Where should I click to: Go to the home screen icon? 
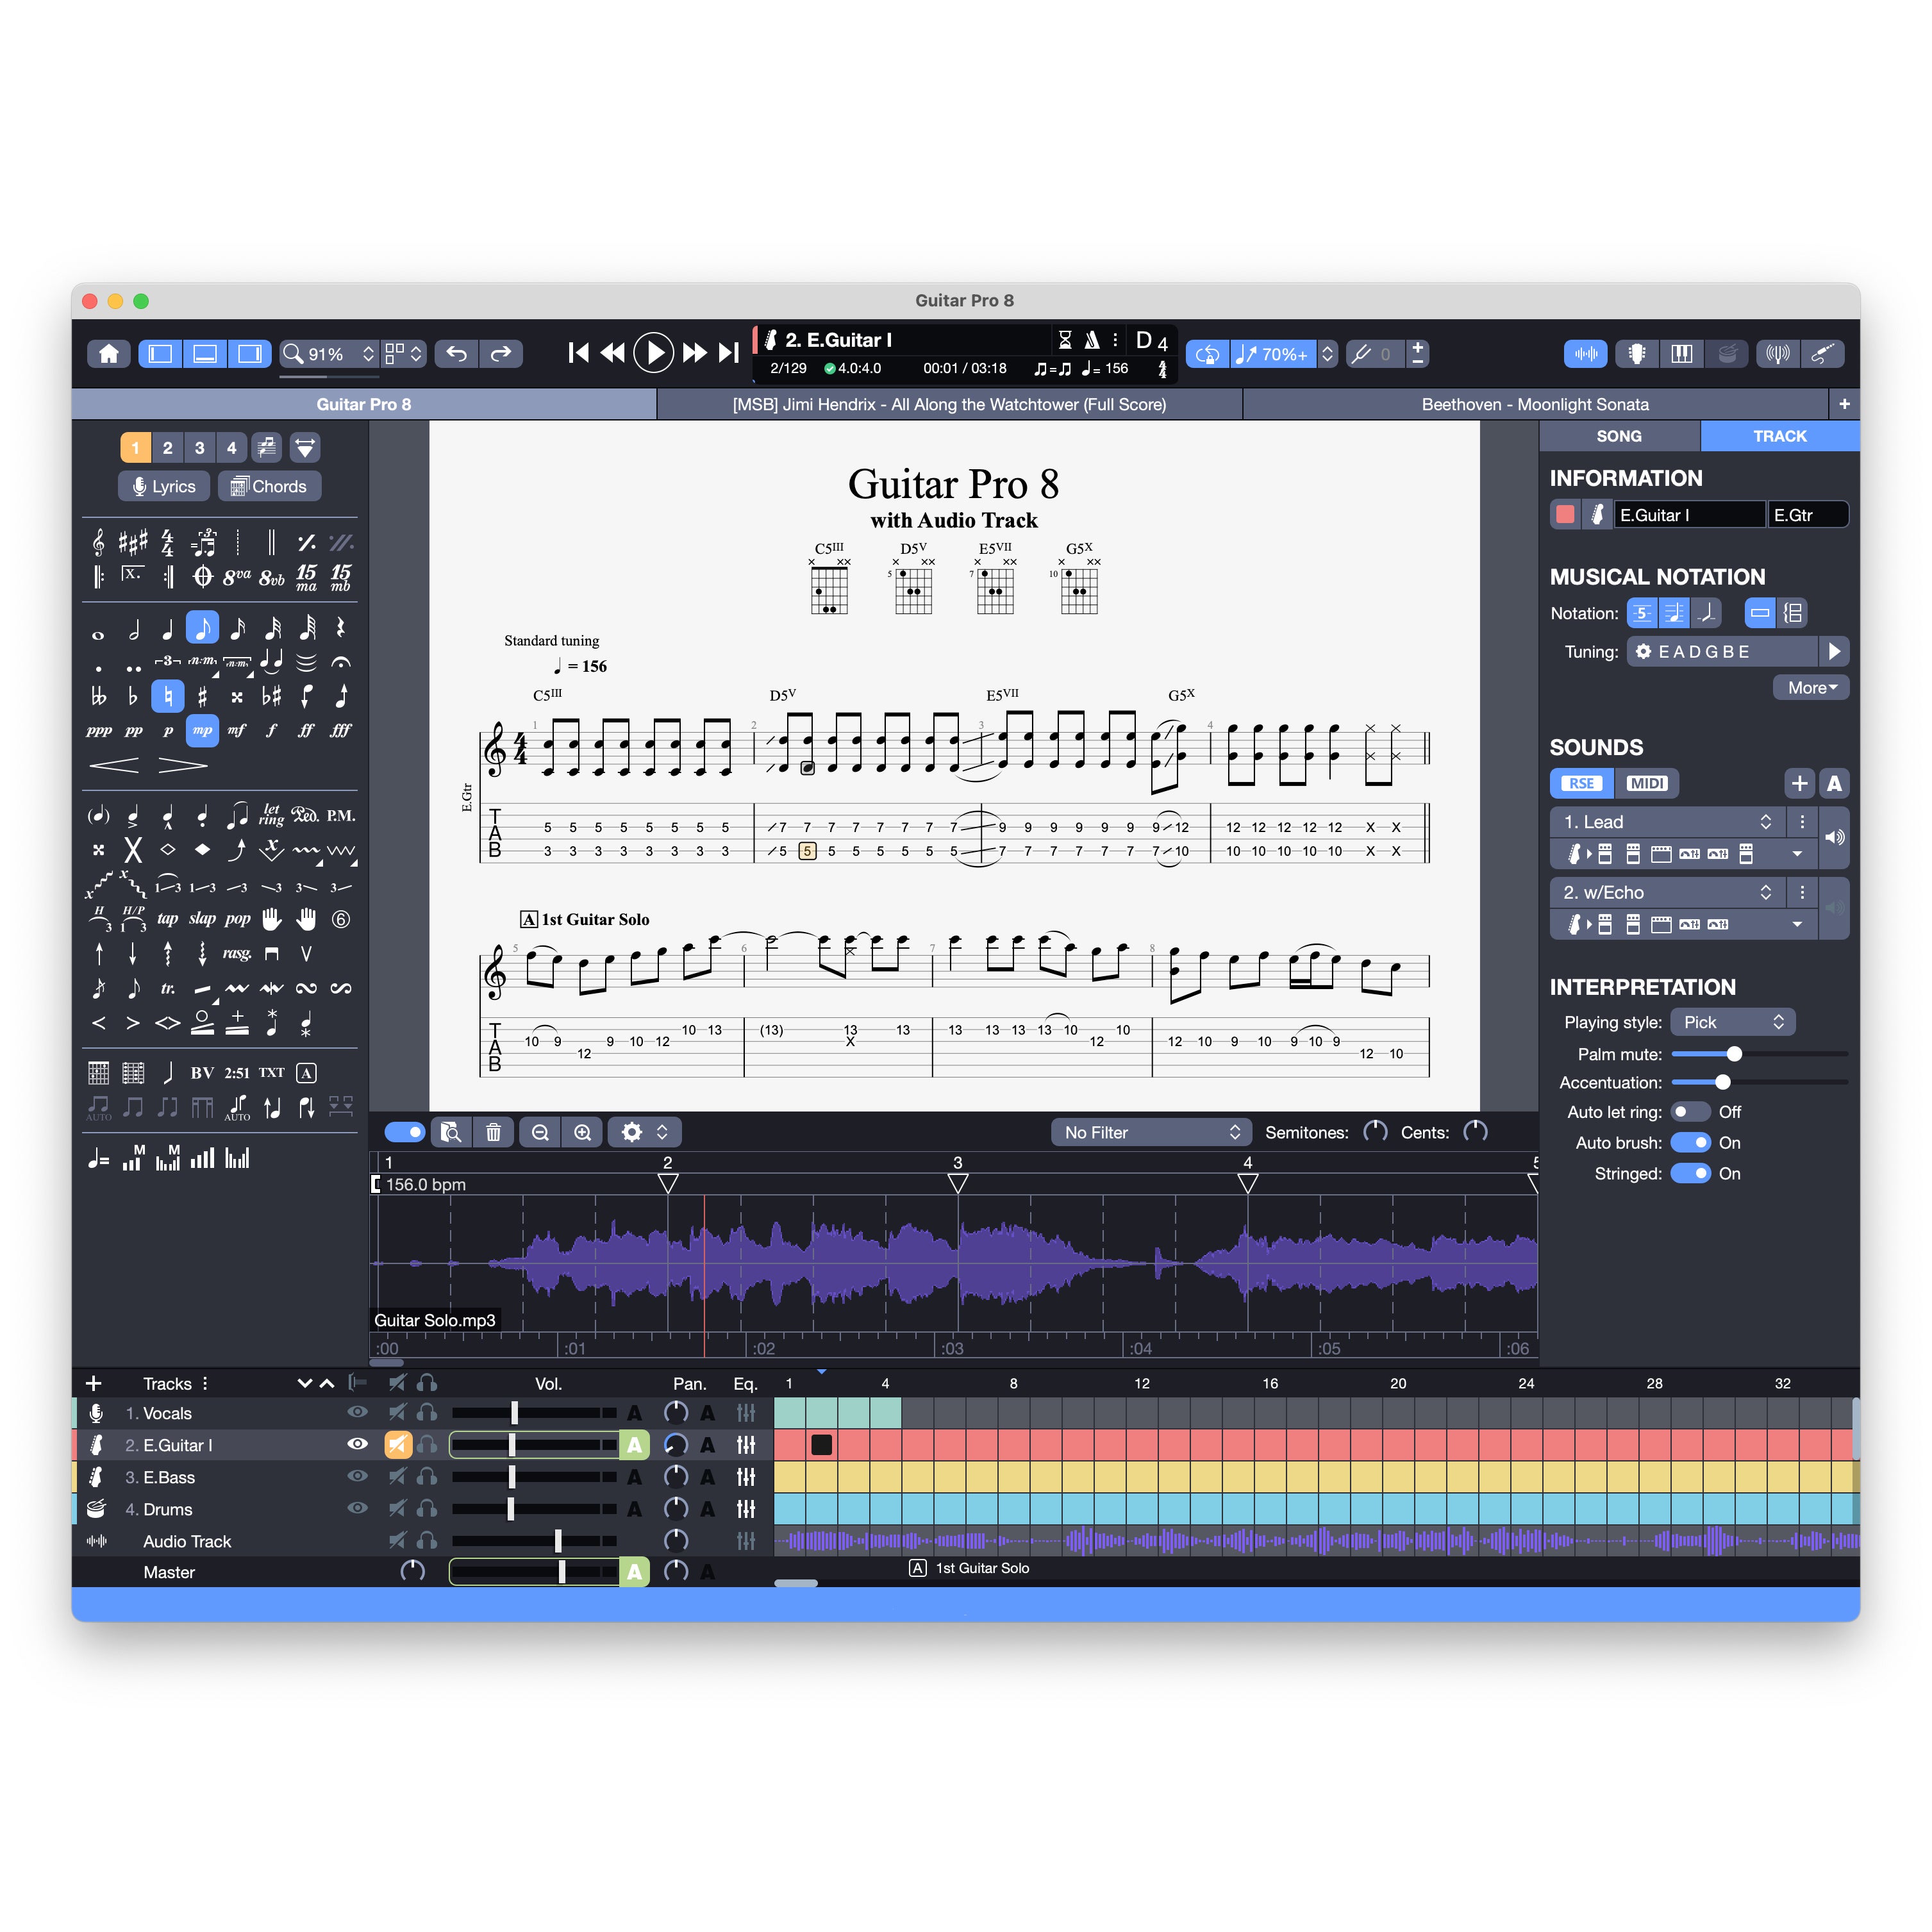coord(109,353)
